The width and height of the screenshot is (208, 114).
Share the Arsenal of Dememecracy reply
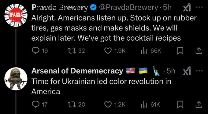pyautogui.click(x=199, y=104)
